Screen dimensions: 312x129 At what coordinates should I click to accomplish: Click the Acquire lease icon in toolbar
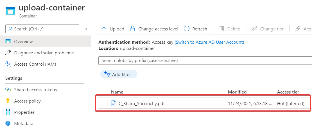(x=298, y=29)
